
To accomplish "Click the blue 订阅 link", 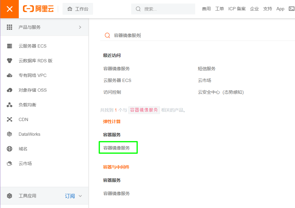I will click(x=70, y=196).
